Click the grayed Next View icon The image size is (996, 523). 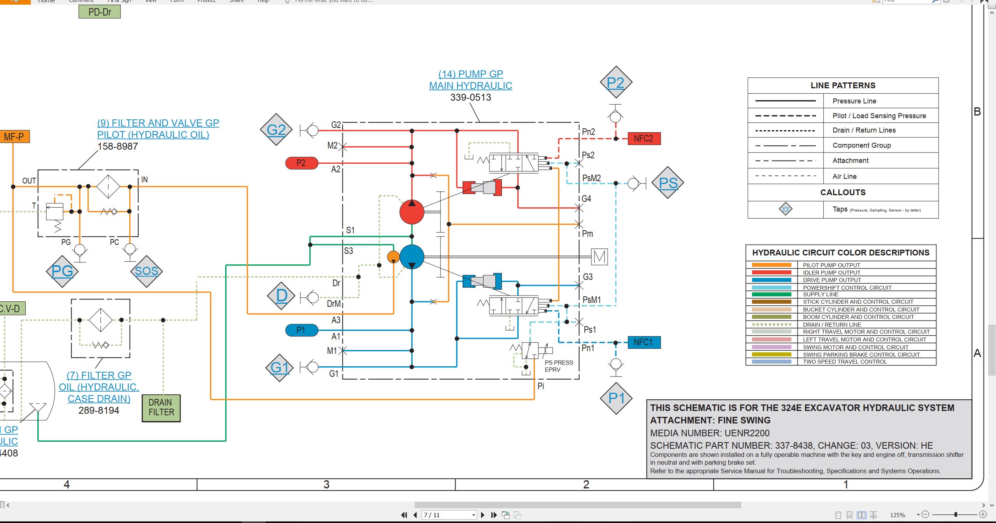coord(517,515)
